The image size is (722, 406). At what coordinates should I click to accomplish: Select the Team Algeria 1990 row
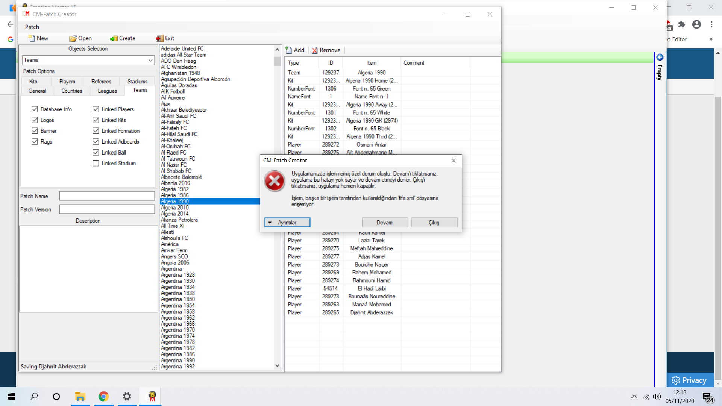(393, 73)
